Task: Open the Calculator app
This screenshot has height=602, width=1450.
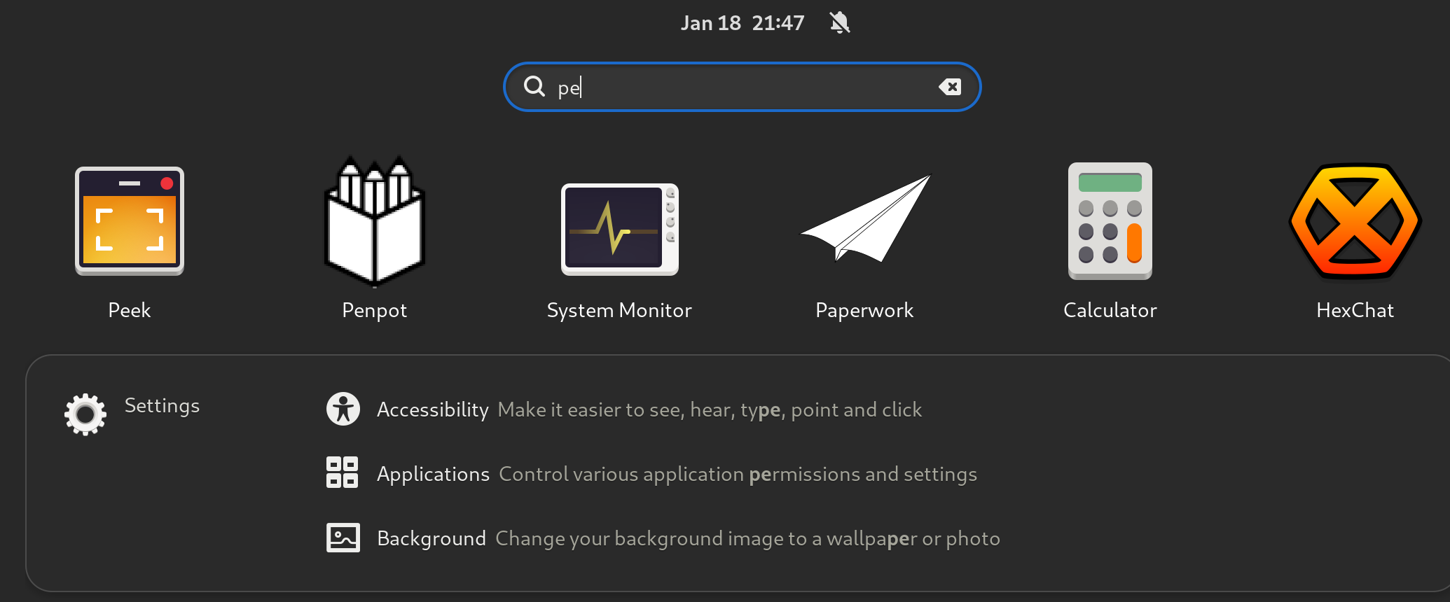Action: click(1110, 221)
